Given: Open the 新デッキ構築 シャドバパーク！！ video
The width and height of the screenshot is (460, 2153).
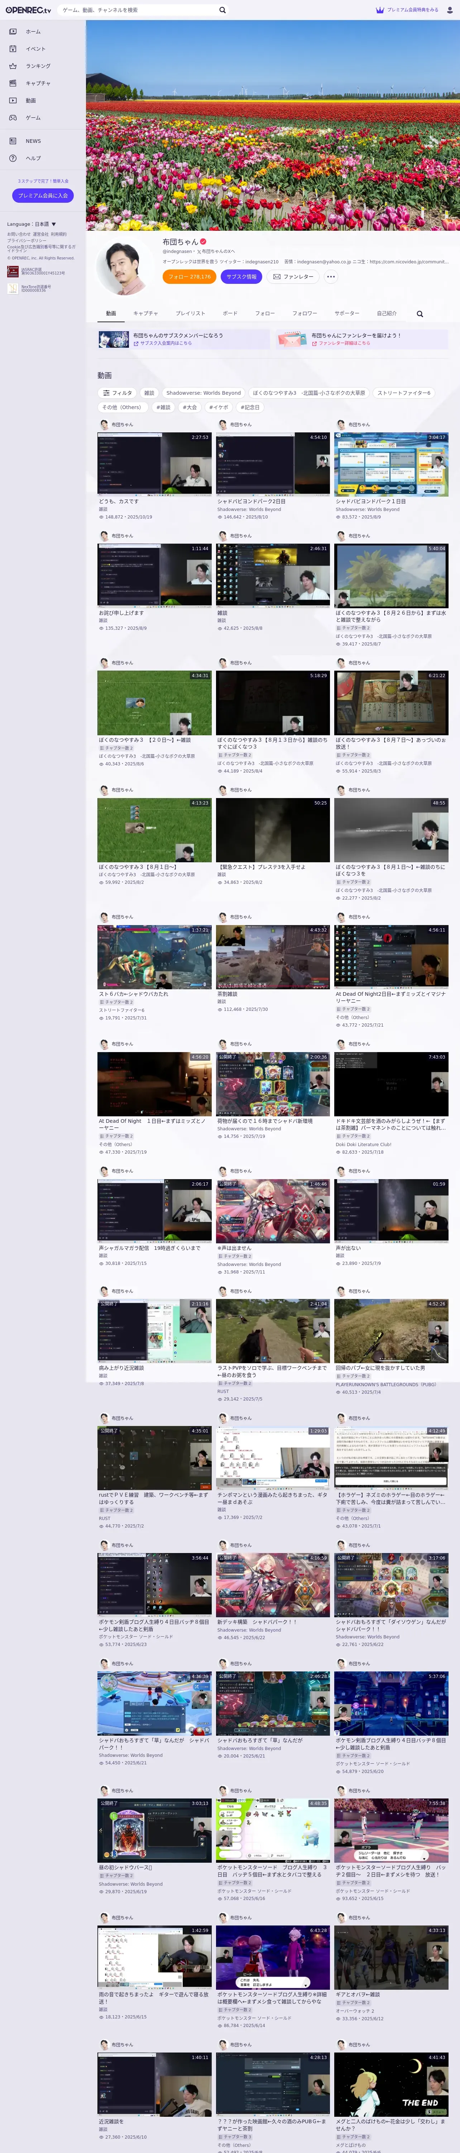Looking at the screenshot, I should click(272, 1585).
